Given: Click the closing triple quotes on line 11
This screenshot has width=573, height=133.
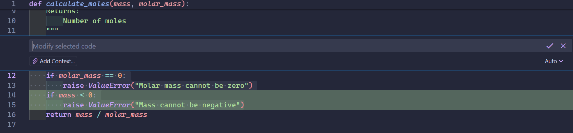Looking at the screenshot, I should (x=52, y=30).
